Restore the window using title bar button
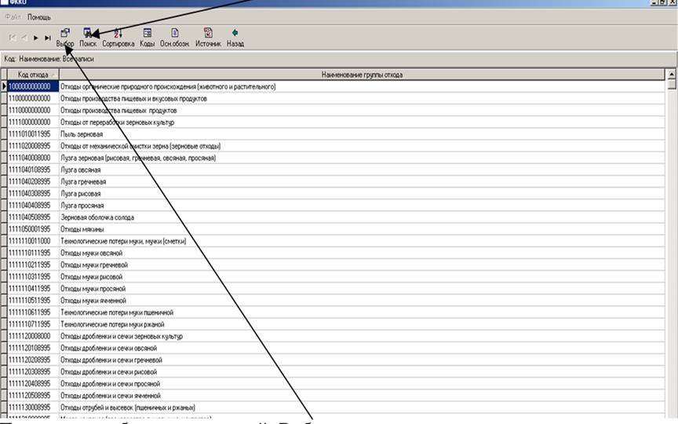The height and width of the screenshot is (424, 678). click(663, 3)
